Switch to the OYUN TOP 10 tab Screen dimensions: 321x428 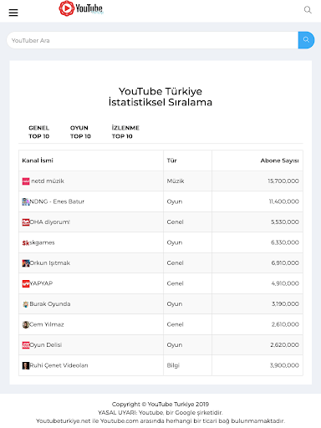(x=80, y=132)
